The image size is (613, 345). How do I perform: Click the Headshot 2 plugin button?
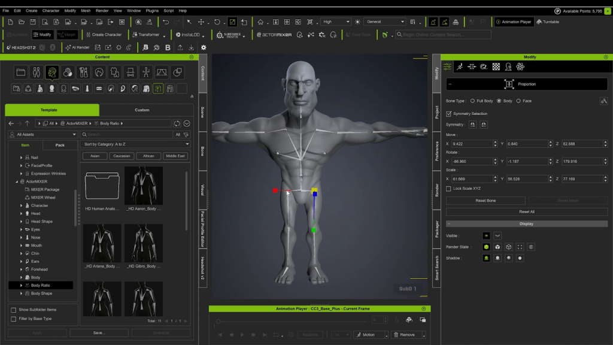pos(21,47)
